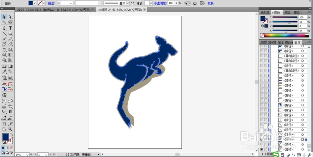Select the Selection tool (black arrow)
Image resolution: width=313 pixels, height=157 pixels.
pos(4,17)
